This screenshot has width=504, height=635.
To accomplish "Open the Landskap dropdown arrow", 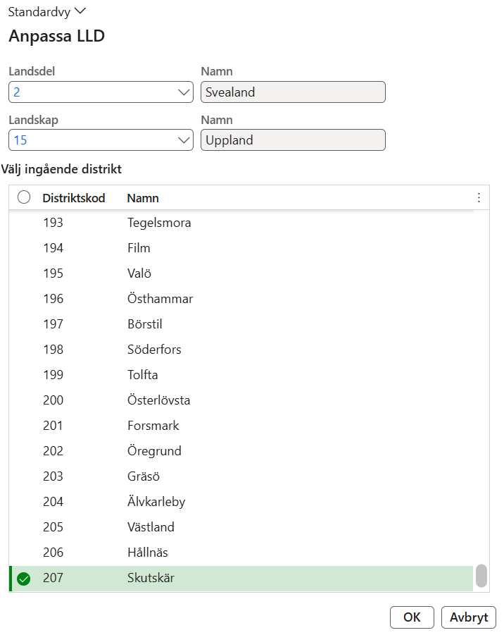I will click(x=184, y=140).
